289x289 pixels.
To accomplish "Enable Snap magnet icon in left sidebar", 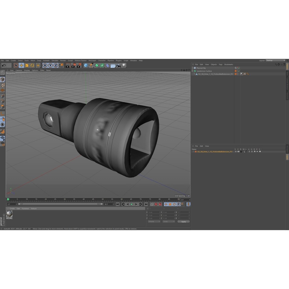I will pyautogui.click(x=3, y=132).
